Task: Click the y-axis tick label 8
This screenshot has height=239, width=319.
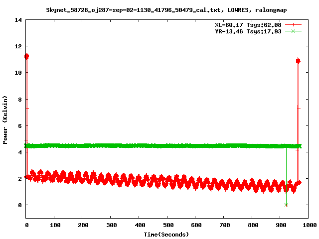Action: pos(20,100)
